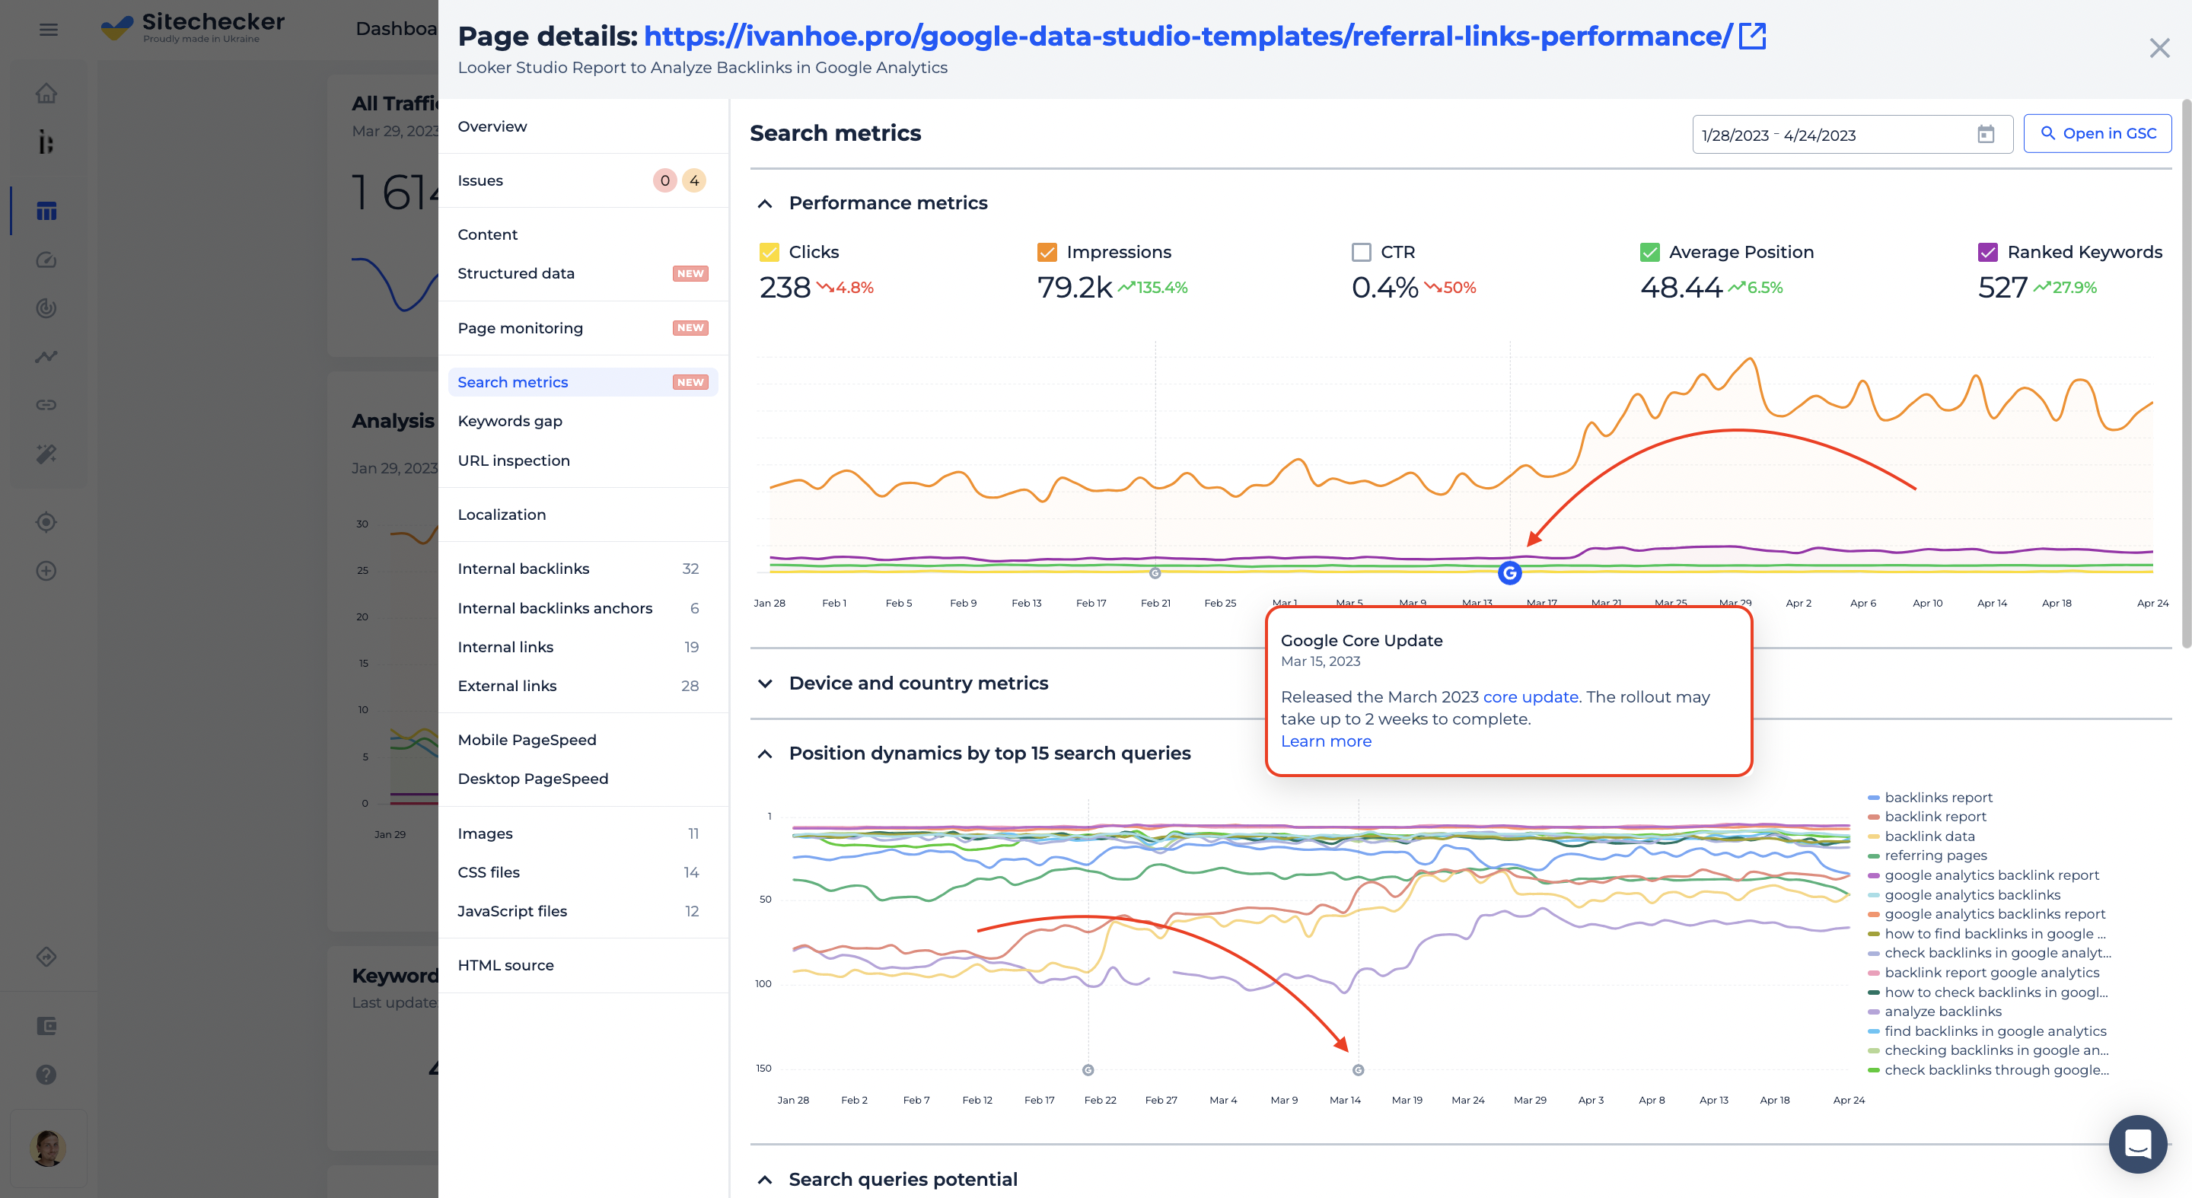The height and width of the screenshot is (1198, 2192).
Task: Click the wrench/tools icon in sidebar
Action: (44, 451)
